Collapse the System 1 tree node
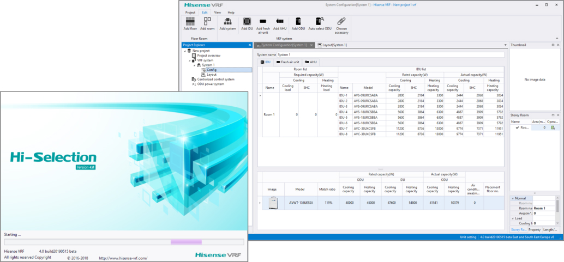564x262 pixels. point(194,65)
